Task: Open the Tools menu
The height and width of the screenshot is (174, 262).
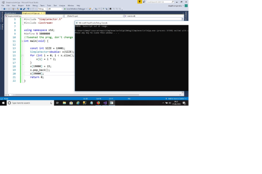Action: pyautogui.click(x=49, y=6)
